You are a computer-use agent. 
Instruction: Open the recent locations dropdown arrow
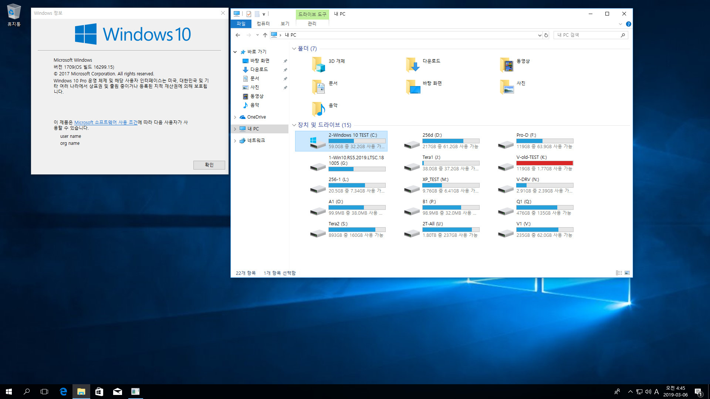pos(257,35)
